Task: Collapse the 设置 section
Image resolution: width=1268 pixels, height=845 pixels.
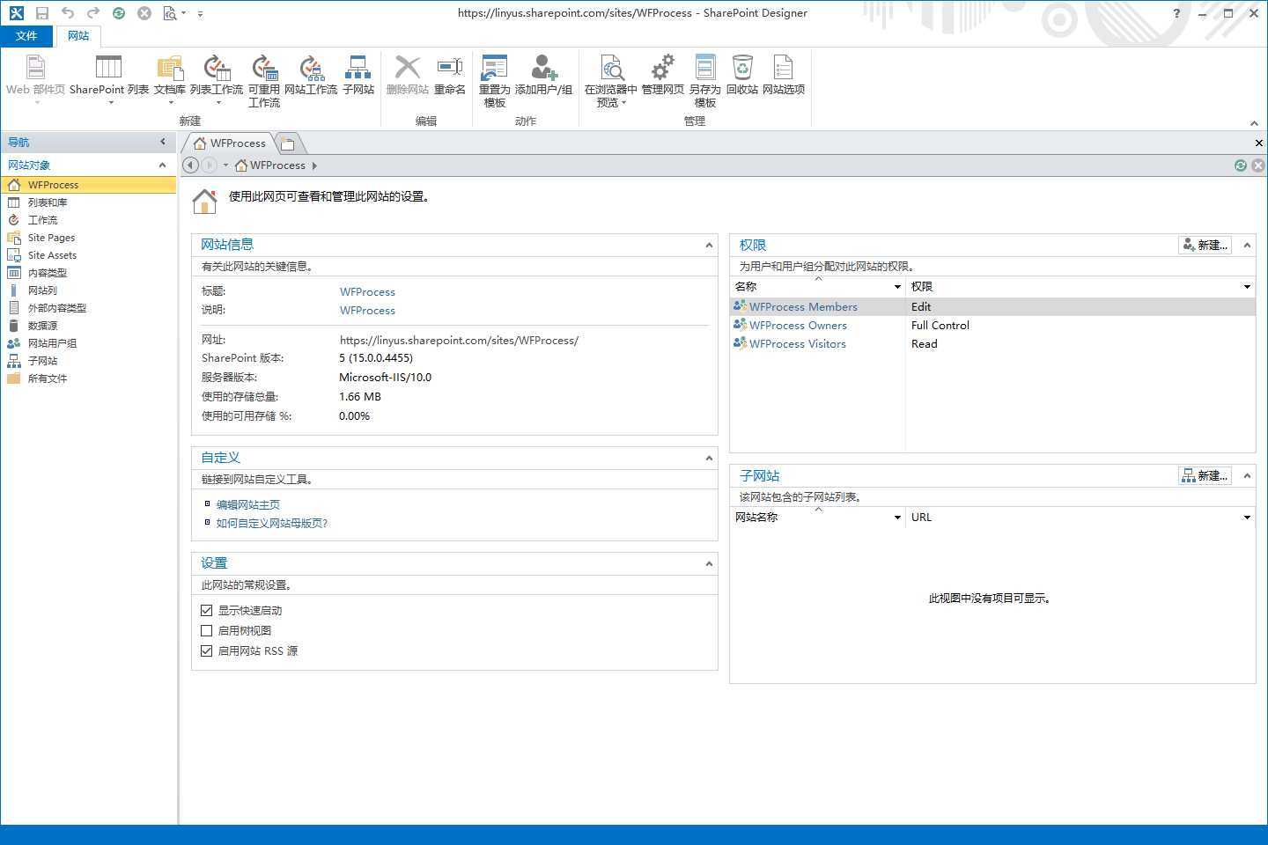Action: tap(709, 564)
